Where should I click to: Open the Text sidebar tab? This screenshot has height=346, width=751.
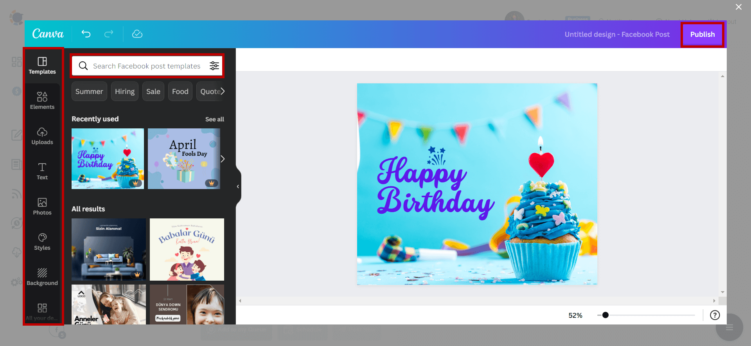click(42, 171)
